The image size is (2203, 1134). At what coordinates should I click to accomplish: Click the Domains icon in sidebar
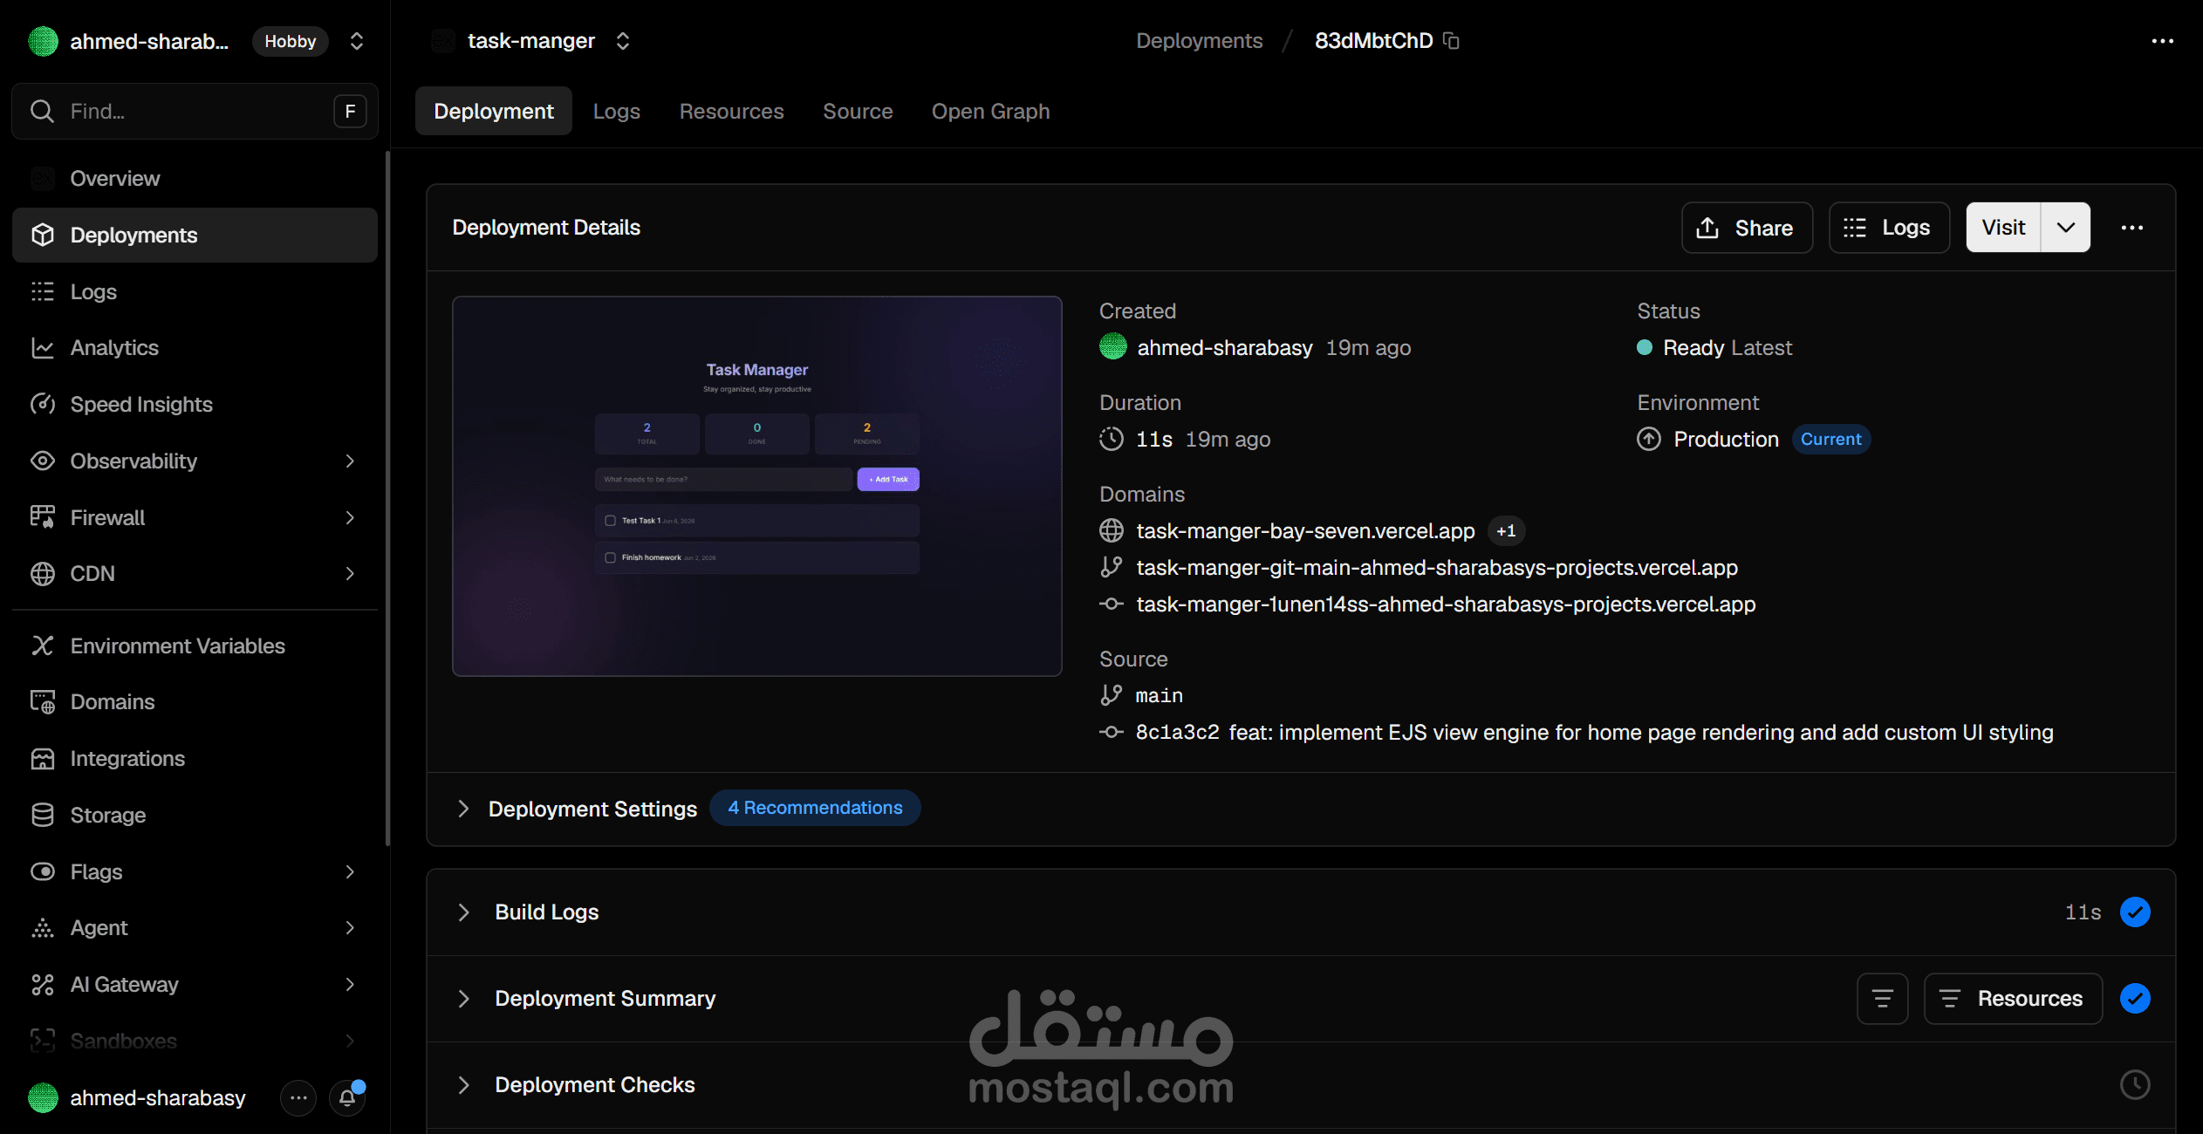coord(43,701)
